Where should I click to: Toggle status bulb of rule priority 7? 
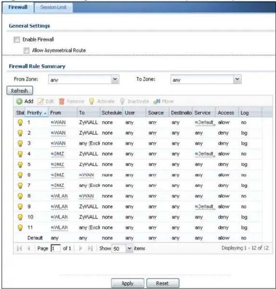coord(20,186)
